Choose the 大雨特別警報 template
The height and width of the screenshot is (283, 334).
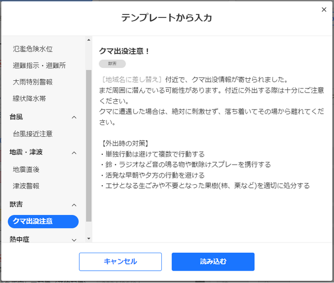(32, 82)
